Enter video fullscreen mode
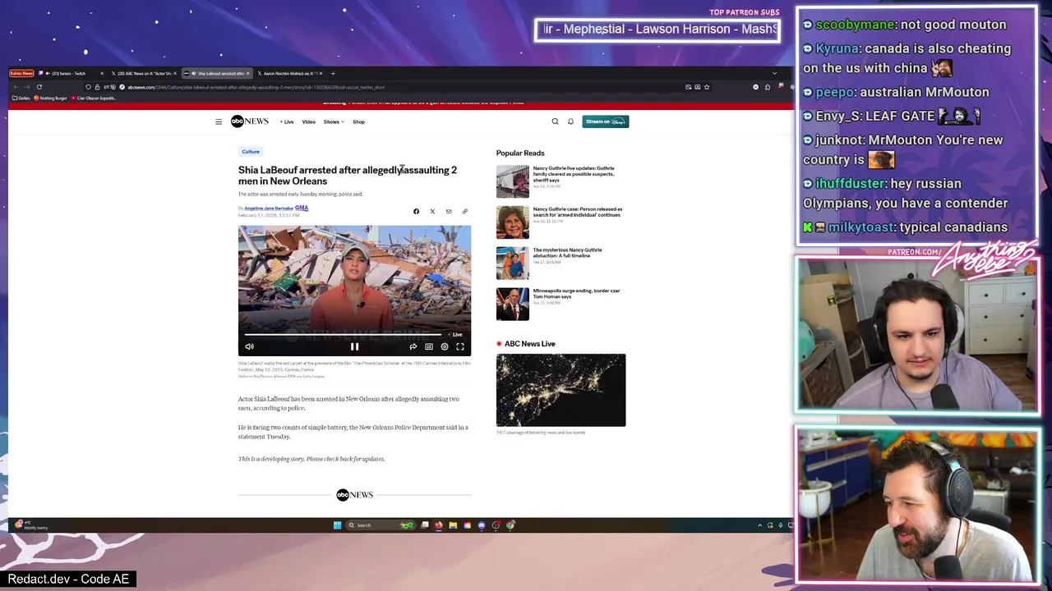This screenshot has width=1052, height=591. pyautogui.click(x=460, y=346)
